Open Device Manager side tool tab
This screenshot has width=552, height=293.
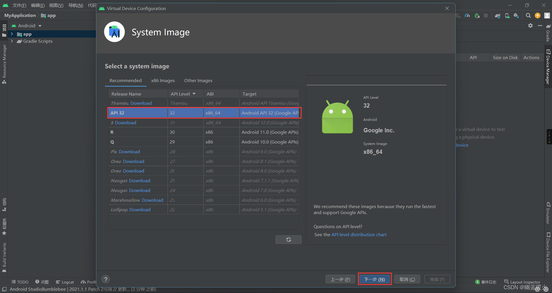[548, 67]
